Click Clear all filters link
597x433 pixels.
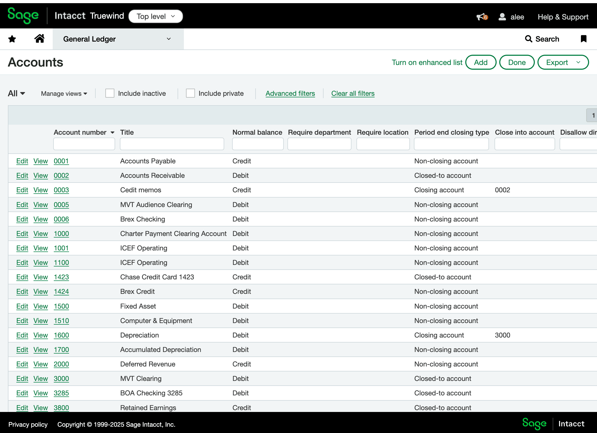coord(353,93)
